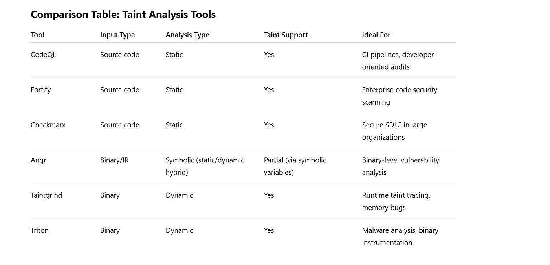
Task: Select the Triton tool name cell
Action: (40, 230)
